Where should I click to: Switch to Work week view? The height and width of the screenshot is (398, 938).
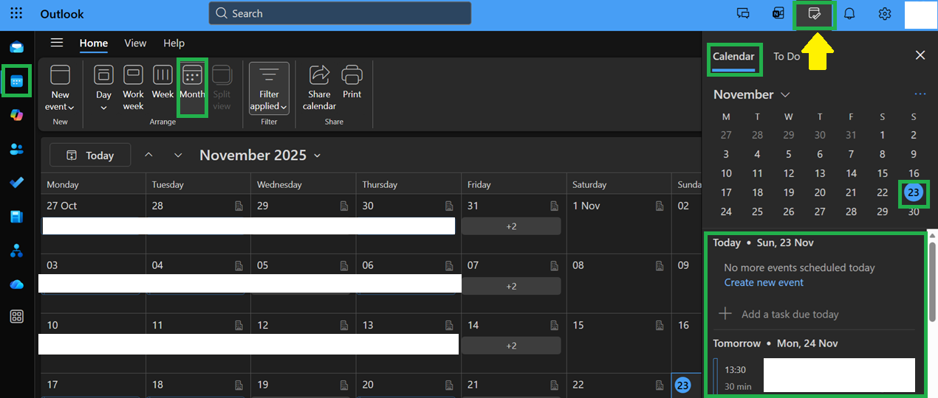pyautogui.click(x=134, y=87)
